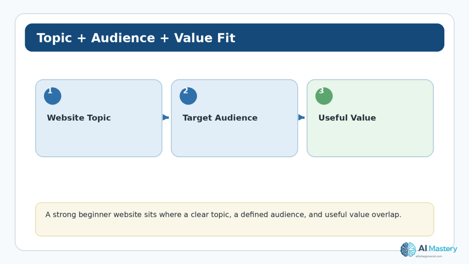Screen dimensions: 469x264
Task: Select the Website Topic label
Action: click(79, 118)
